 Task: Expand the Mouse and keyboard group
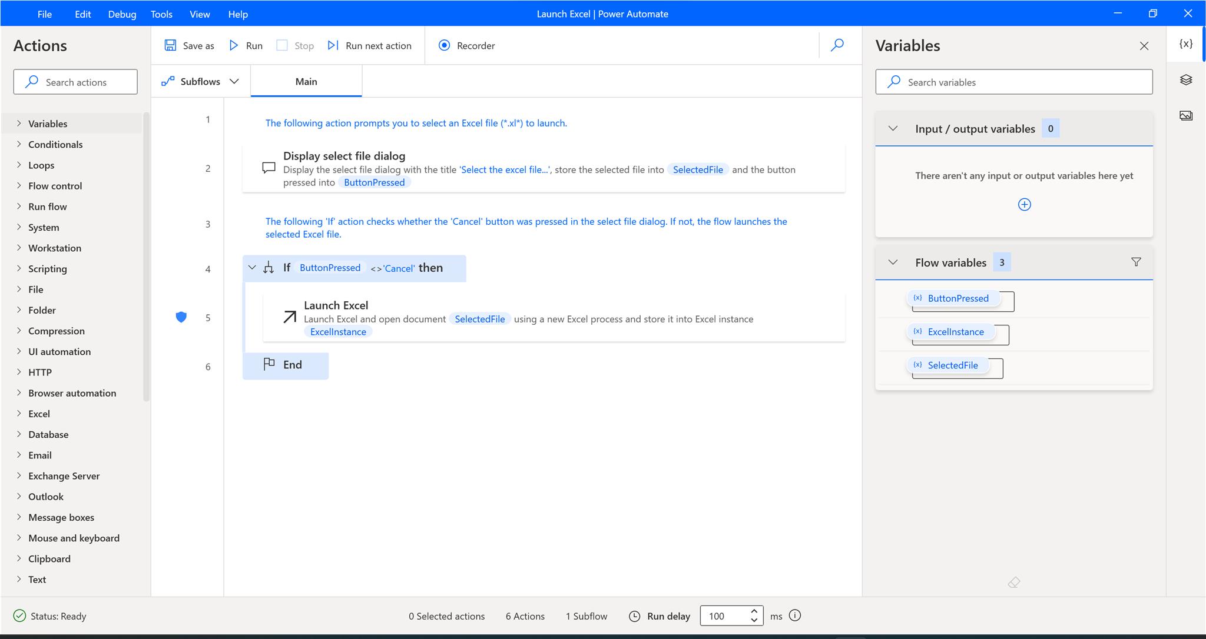[x=19, y=538]
